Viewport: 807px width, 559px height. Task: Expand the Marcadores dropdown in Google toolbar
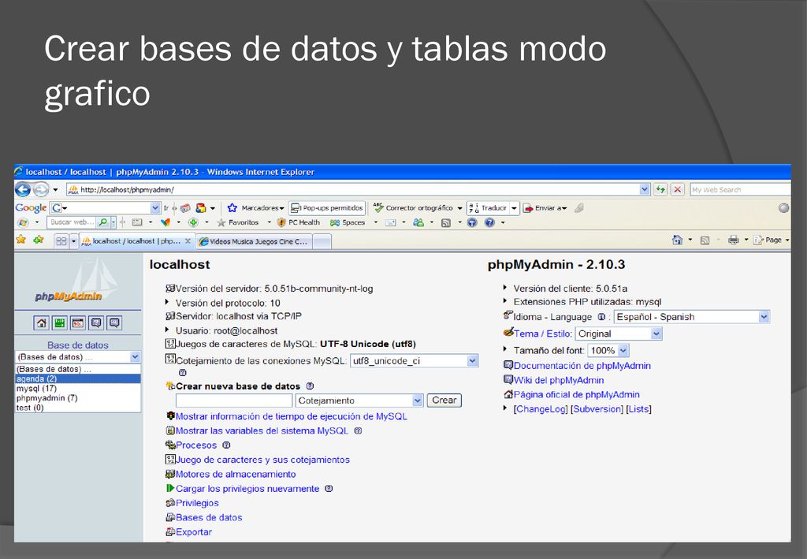pos(281,208)
